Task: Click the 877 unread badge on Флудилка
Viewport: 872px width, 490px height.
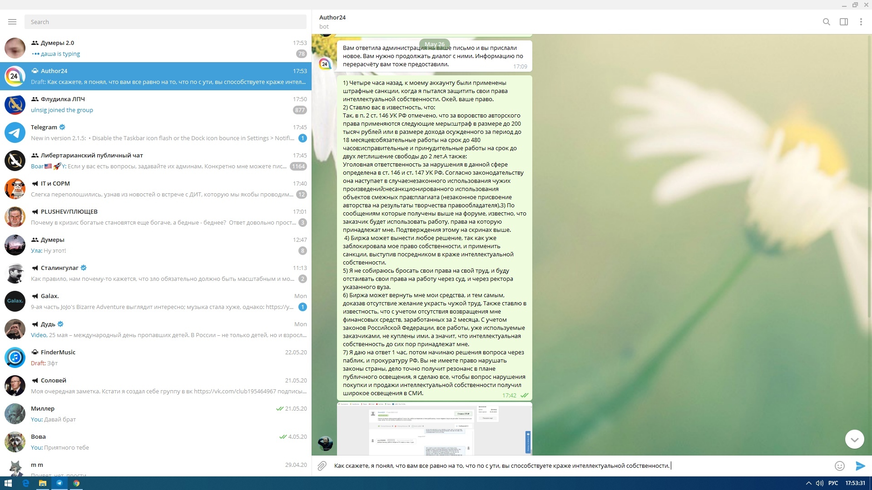Action: click(x=300, y=110)
